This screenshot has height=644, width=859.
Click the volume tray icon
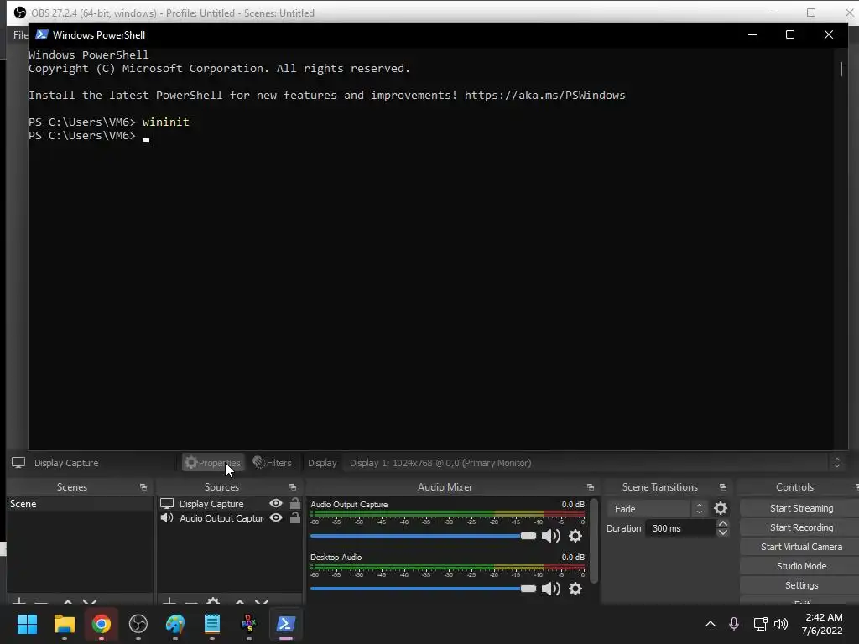tap(781, 624)
